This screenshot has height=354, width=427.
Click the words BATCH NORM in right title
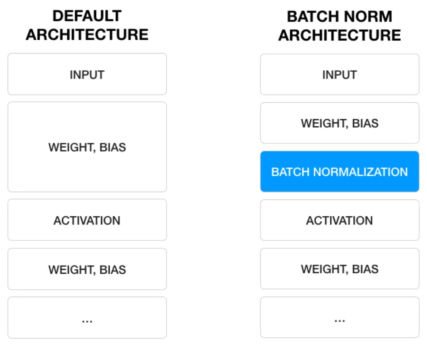click(340, 16)
